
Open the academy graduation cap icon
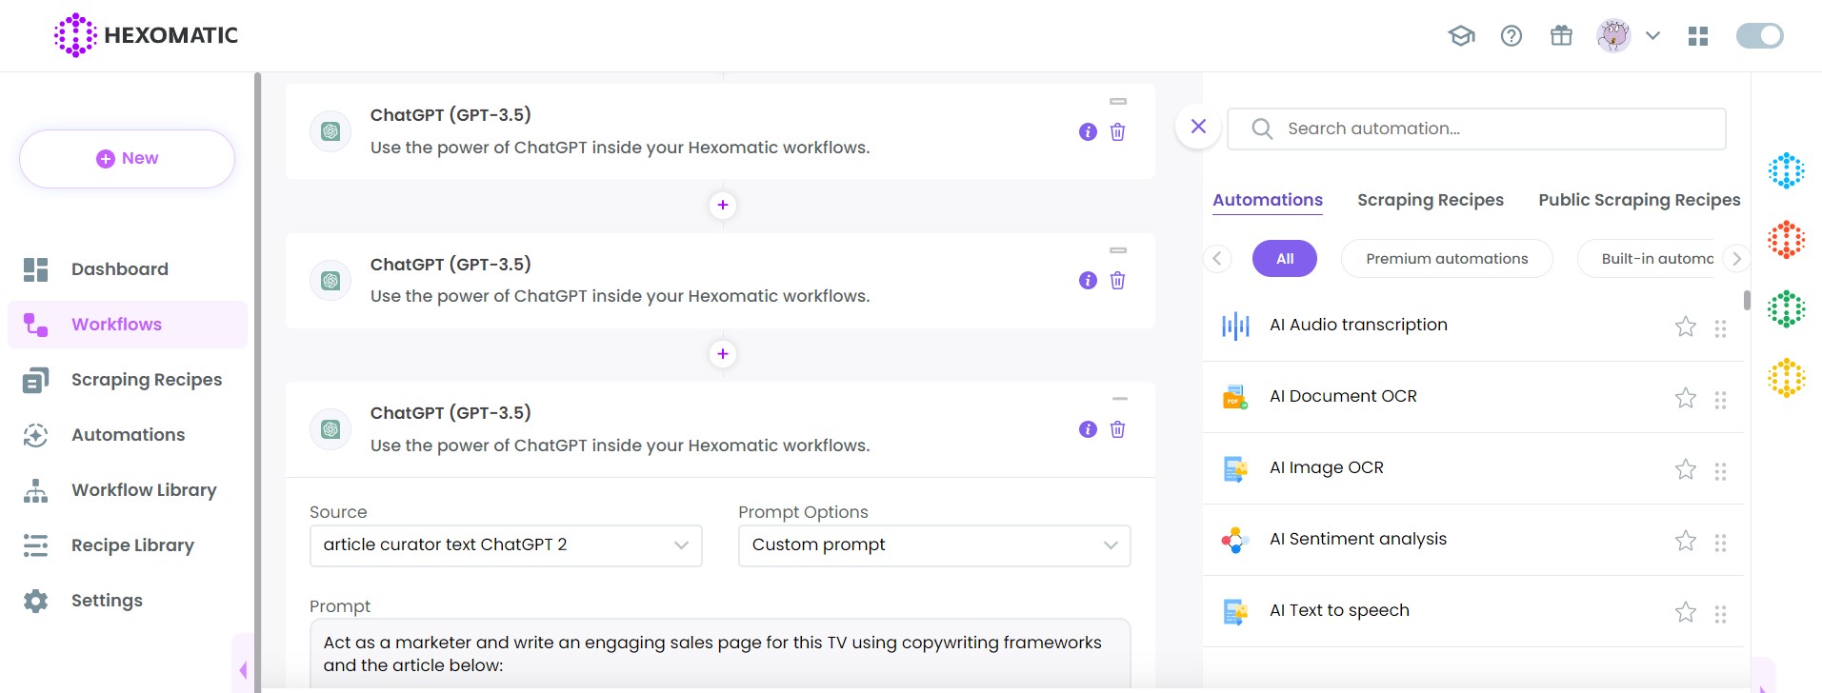click(1461, 36)
